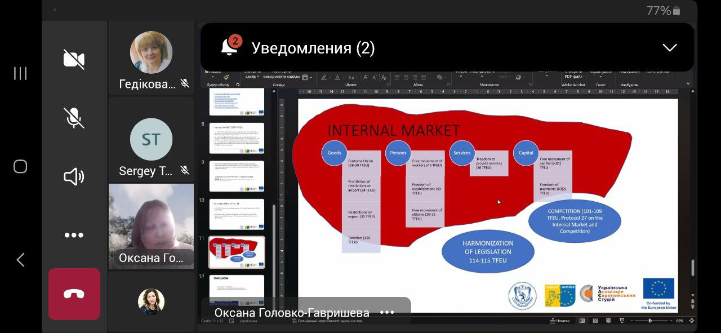Click the українська language indicator

click(248, 321)
